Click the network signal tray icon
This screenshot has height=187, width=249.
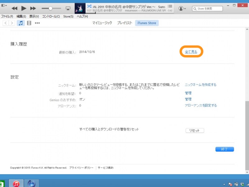coord(247,184)
